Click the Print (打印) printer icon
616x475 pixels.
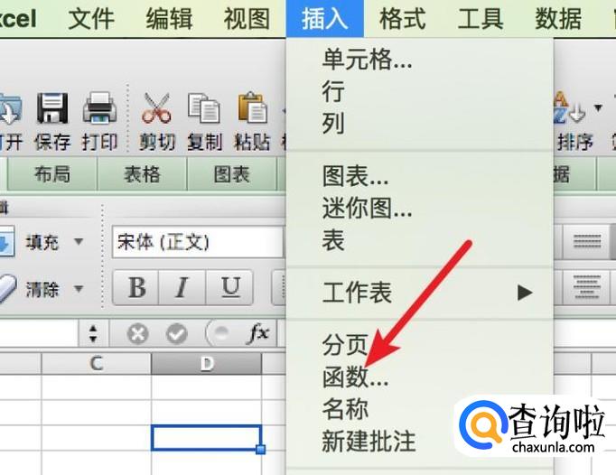pos(99,107)
